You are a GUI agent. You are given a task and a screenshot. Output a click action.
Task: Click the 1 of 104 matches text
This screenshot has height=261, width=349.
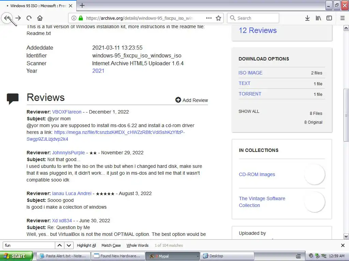(169, 245)
